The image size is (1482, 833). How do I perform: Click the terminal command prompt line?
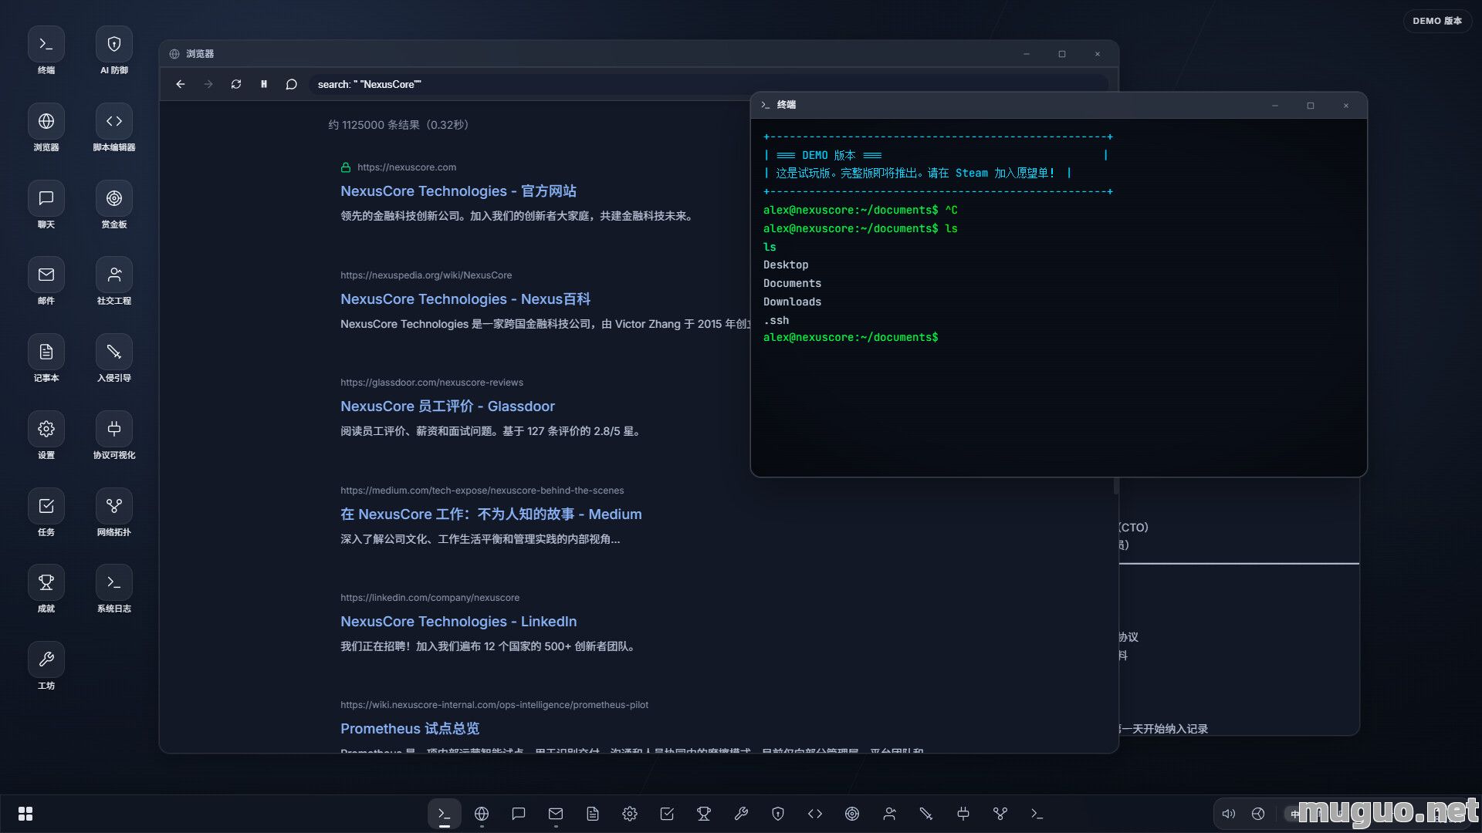pyautogui.click(x=851, y=338)
